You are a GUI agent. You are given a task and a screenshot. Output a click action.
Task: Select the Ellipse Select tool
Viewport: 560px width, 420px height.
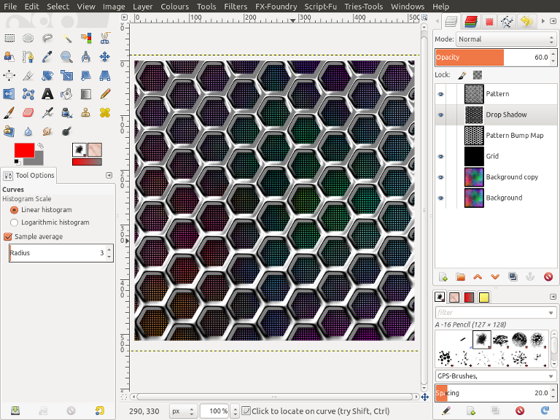click(x=28, y=38)
